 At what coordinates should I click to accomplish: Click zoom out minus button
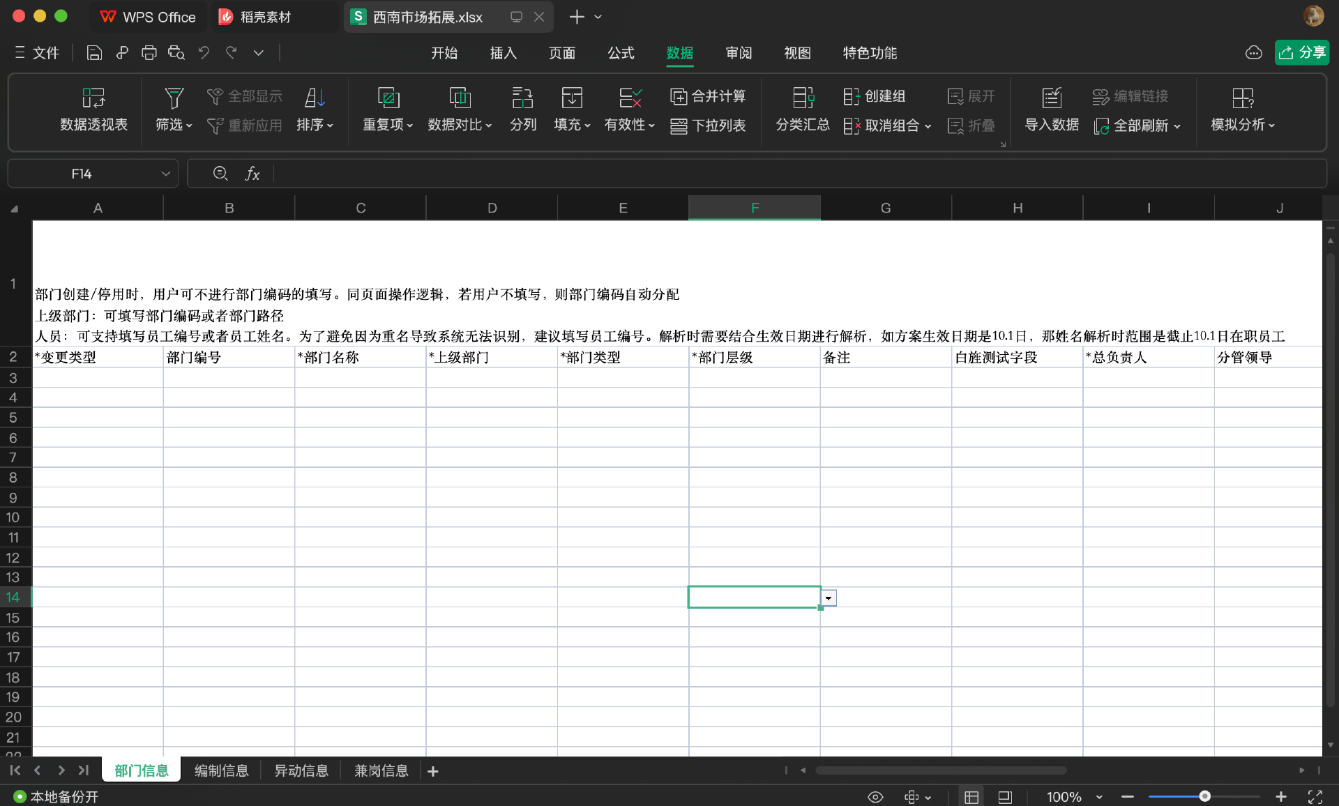tap(1128, 796)
